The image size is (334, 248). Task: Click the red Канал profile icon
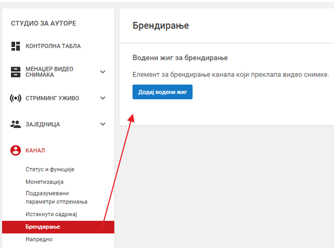[x=16, y=150]
